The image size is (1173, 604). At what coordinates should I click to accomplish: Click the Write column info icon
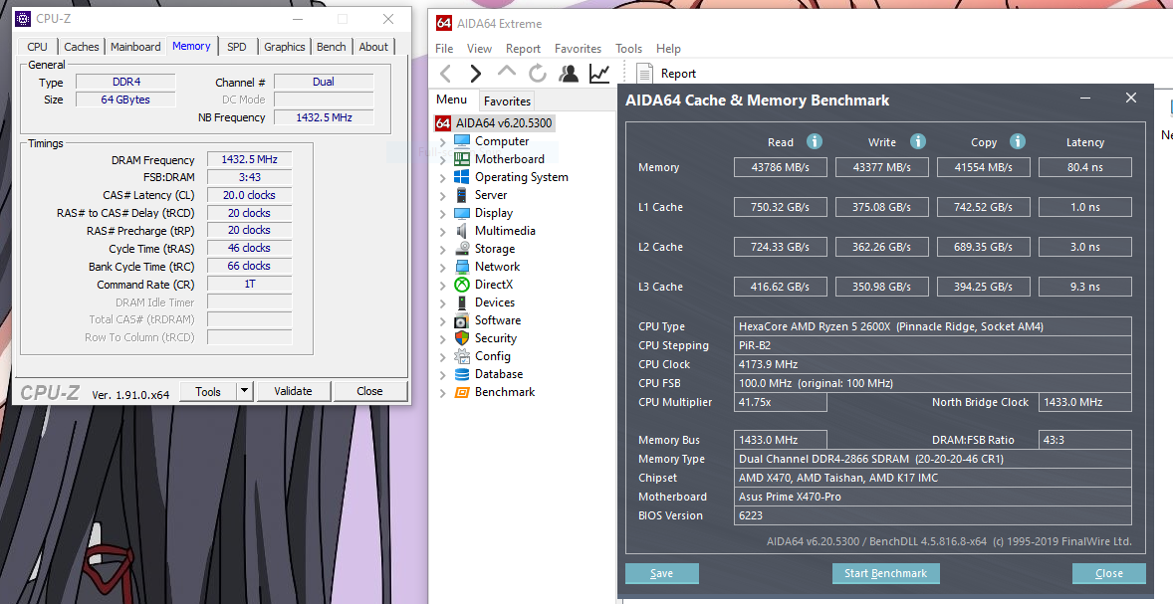(918, 141)
